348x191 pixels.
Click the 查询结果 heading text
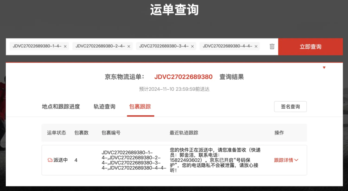pyautogui.click(x=231, y=77)
